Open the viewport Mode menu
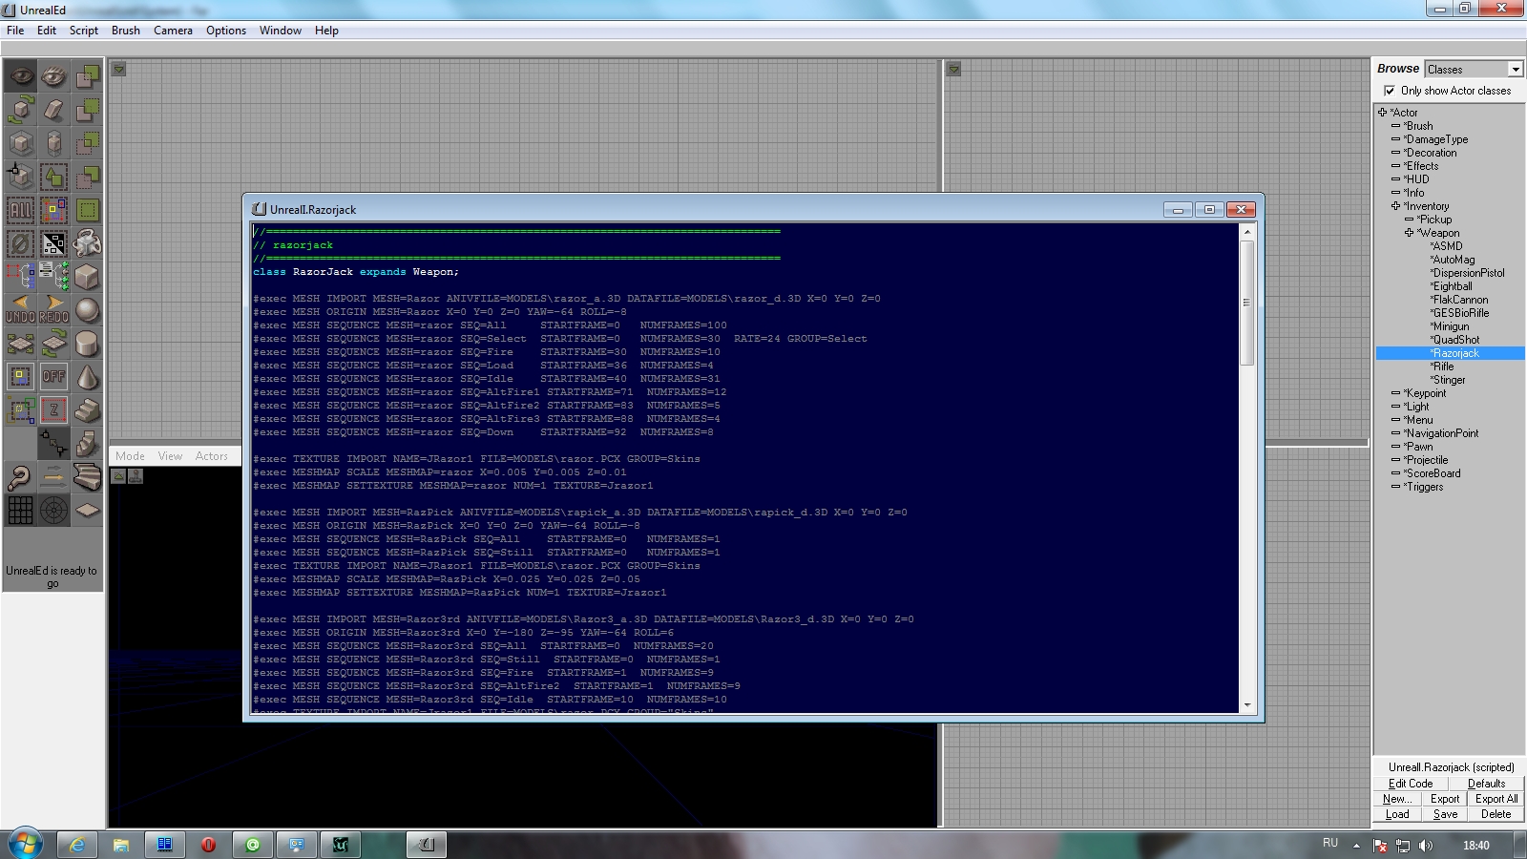1527x859 pixels. tap(130, 456)
